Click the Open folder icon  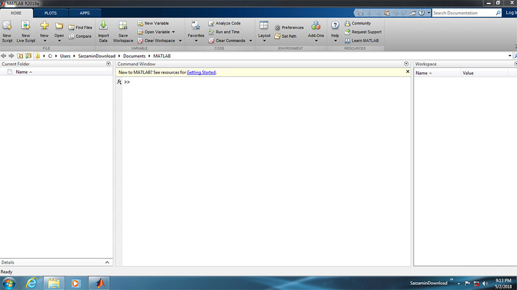tap(59, 26)
